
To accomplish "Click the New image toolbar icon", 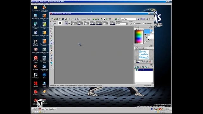I will click(52, 19).
